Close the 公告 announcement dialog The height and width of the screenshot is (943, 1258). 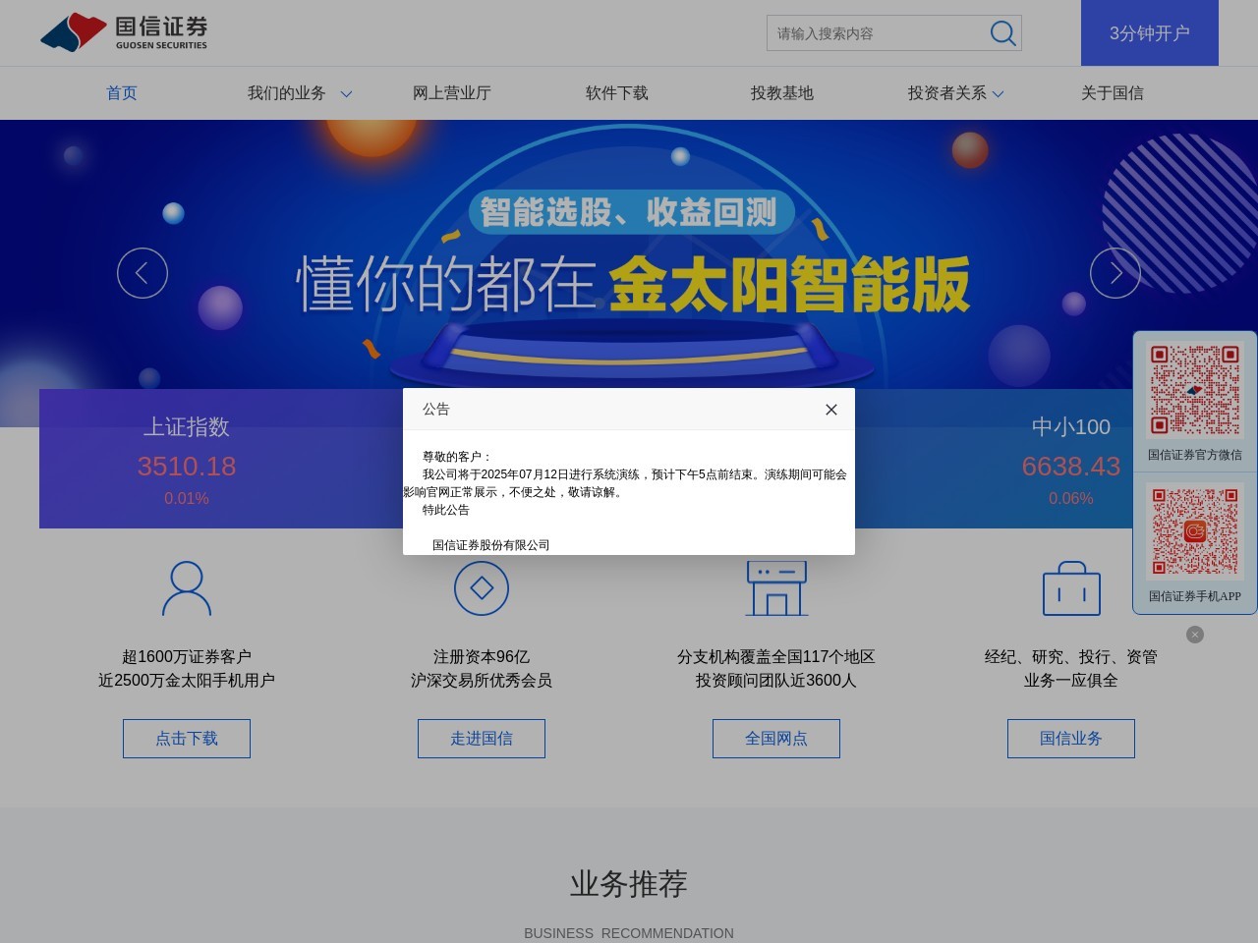pos(831,410)
